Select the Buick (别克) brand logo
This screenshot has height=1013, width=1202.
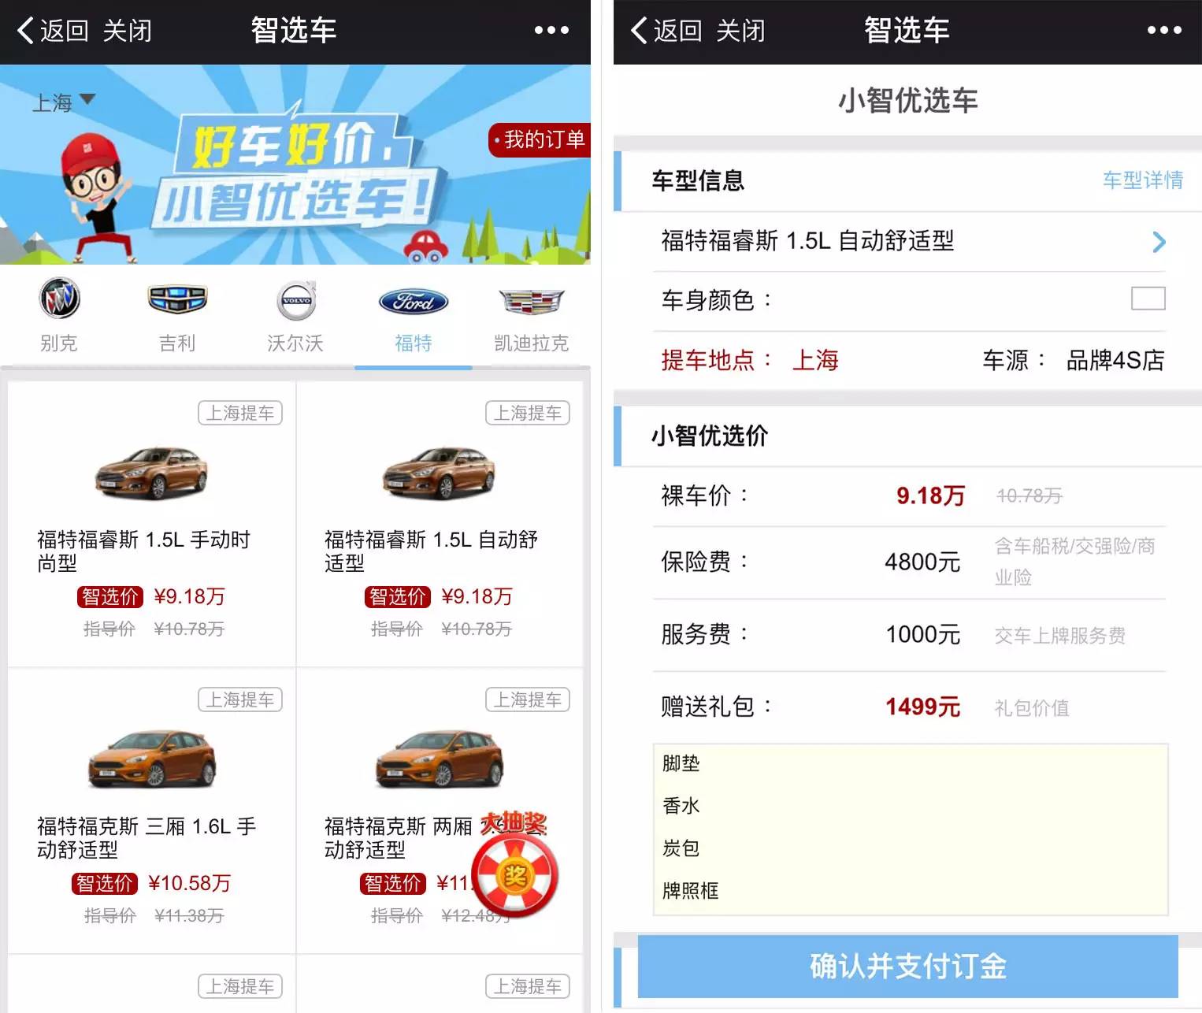tap(60, 299)
